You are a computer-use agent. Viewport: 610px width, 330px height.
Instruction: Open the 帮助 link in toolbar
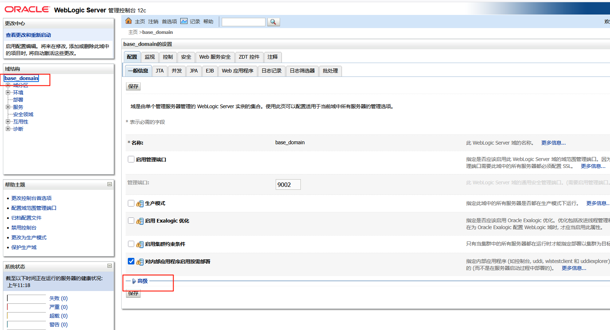pyautogui.click(x=208, y=22)
